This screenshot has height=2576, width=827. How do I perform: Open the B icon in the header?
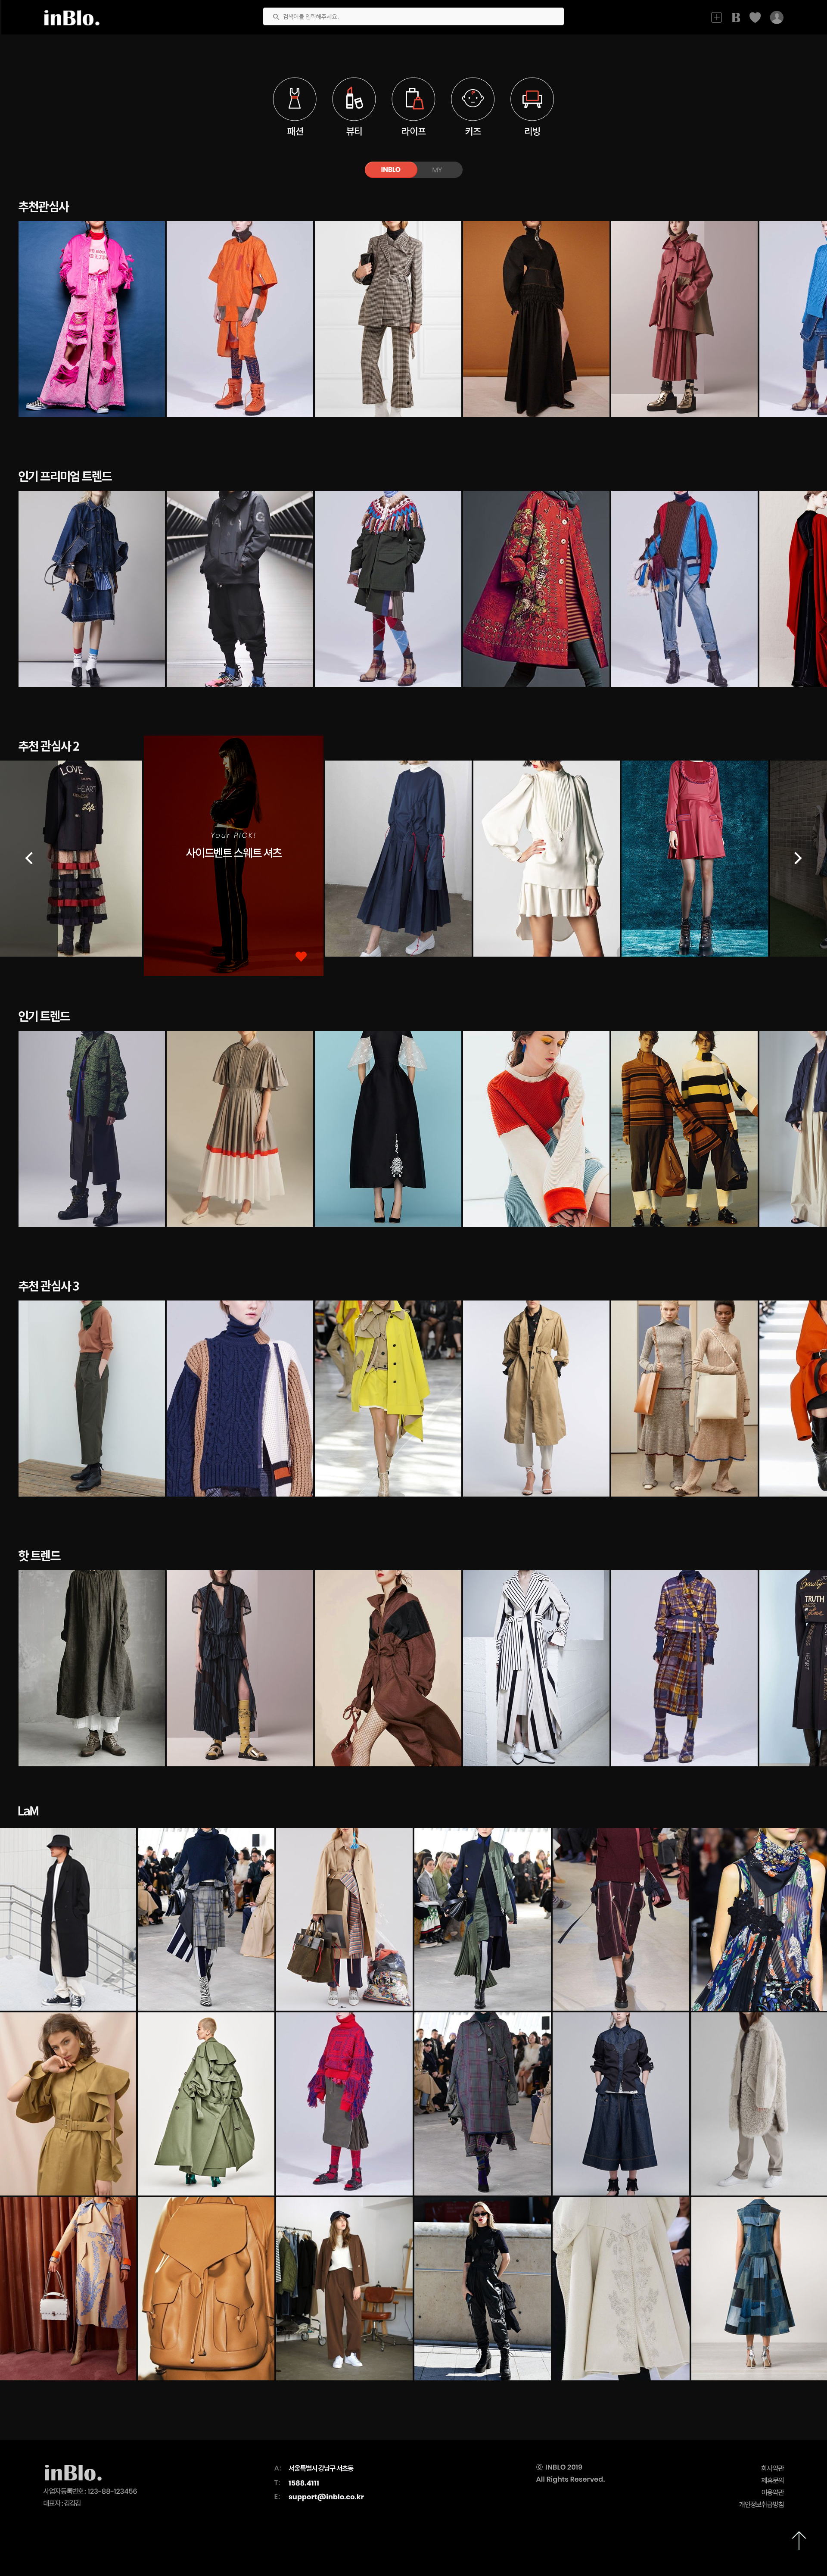tap(736, 17)
